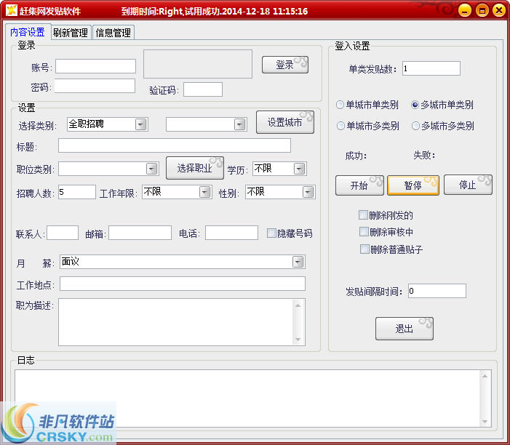This screenshot has height=445, width=510.
Task: Open the 选择类别 dropdown showing 全职招聘
Action: 108,124
